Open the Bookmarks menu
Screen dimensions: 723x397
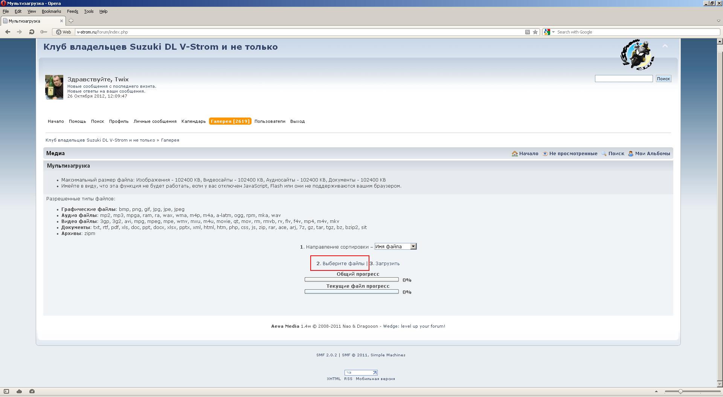click(51, 11)
